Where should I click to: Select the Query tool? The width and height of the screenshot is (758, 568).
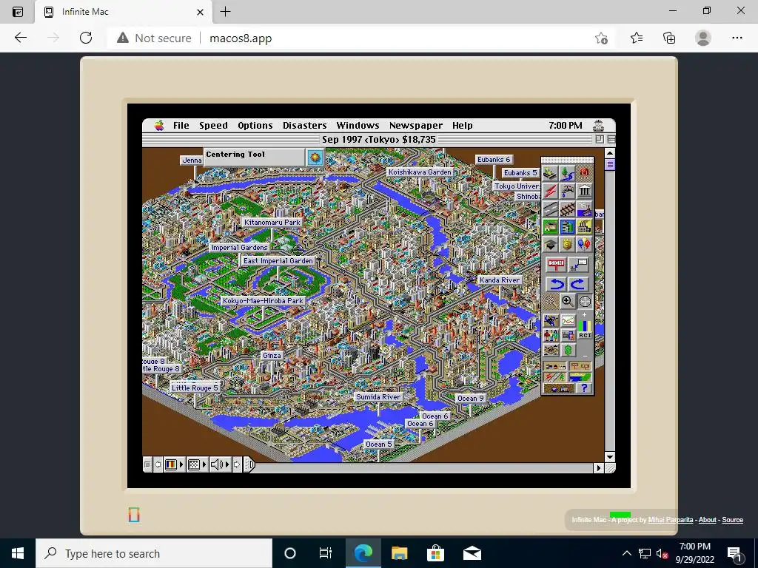point(578,265)
